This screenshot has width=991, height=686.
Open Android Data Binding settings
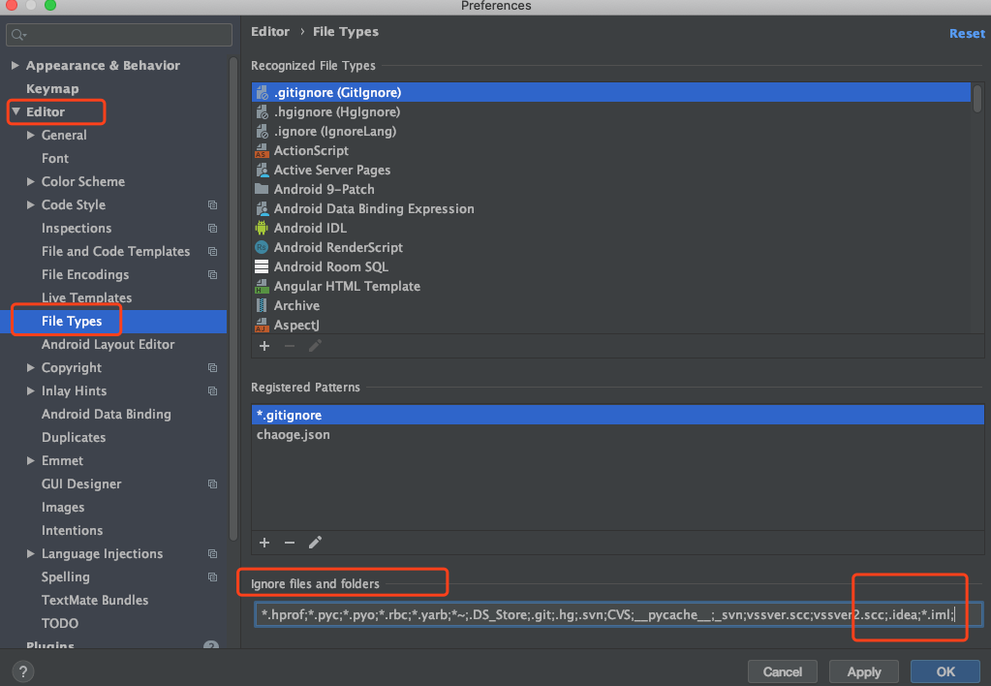click(107, 414)
